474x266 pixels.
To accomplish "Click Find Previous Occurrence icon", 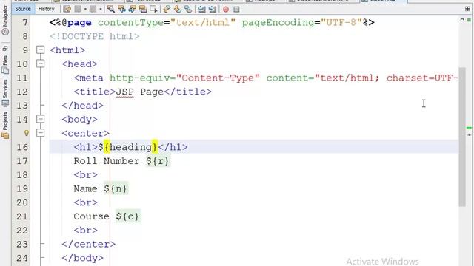I will (x=121, y=10).
